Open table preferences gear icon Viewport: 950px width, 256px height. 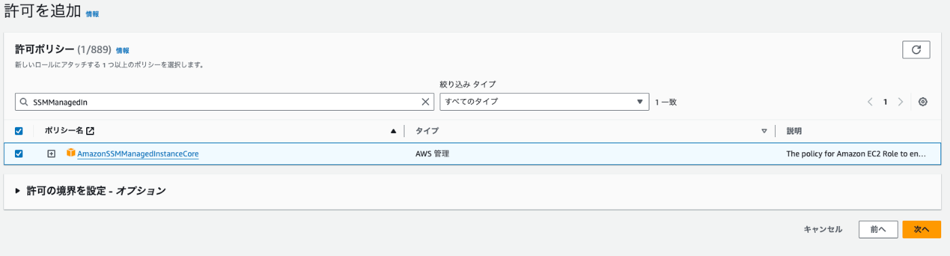coord(923,102)
